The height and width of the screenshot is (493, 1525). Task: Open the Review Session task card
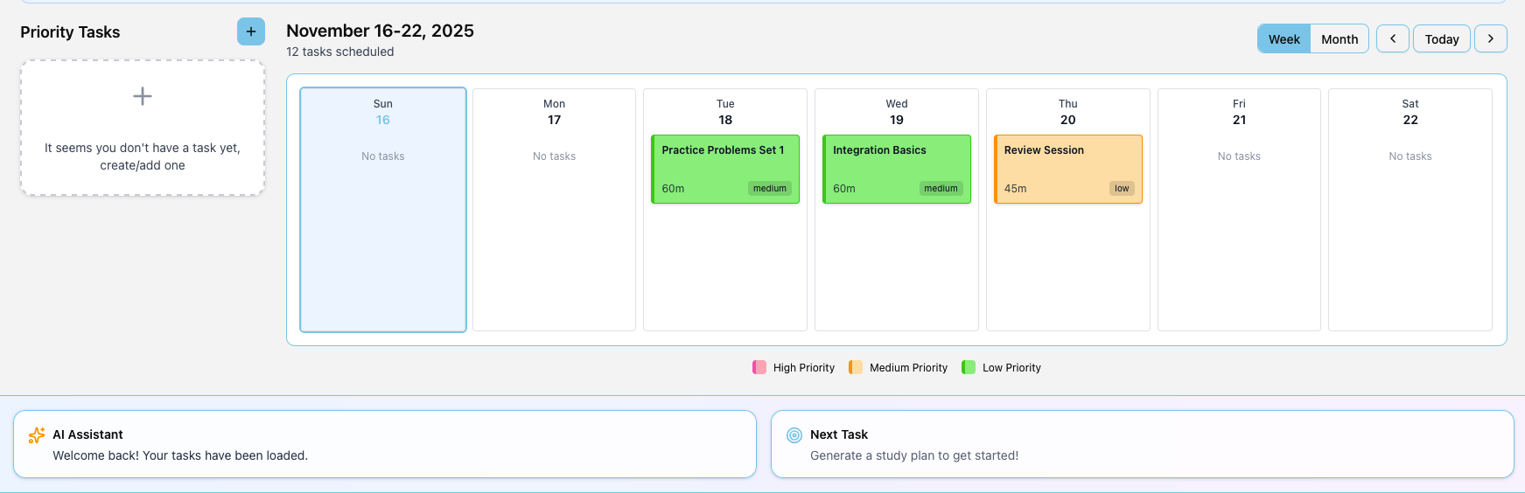click(x=1068, y=170)
